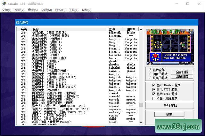Click the ffightjh driver cell
Viewport: 205px width, 136px height.
tap(115, 33)
